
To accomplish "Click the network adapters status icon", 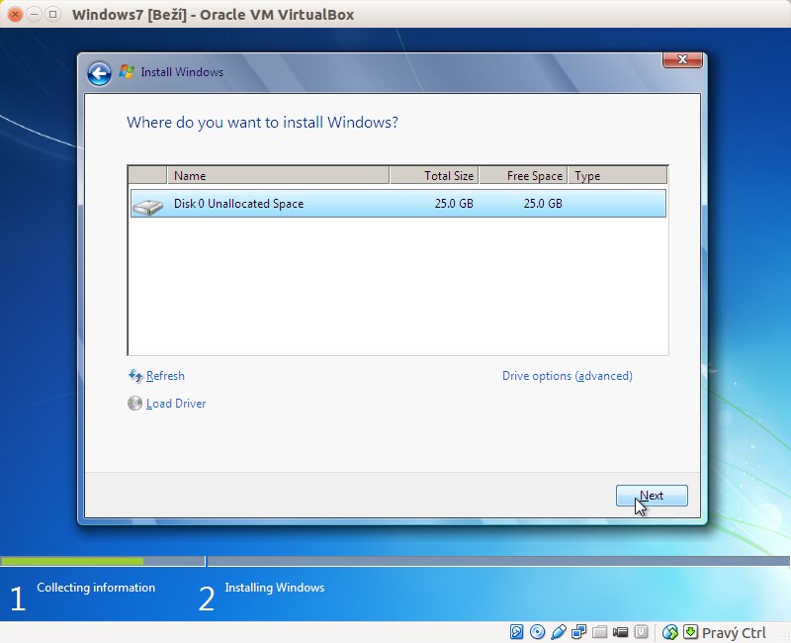I will click(577, 631).
